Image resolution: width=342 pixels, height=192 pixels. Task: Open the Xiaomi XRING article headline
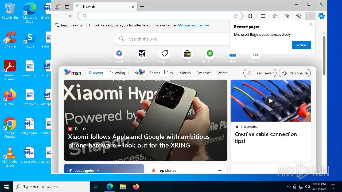(x=139, y=141)
